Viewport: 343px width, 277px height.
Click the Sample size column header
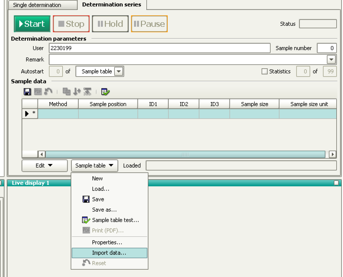coord(254,104)
